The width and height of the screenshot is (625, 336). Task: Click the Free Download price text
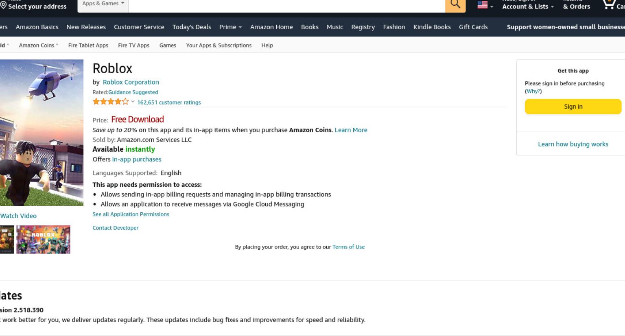click(138, 120)
